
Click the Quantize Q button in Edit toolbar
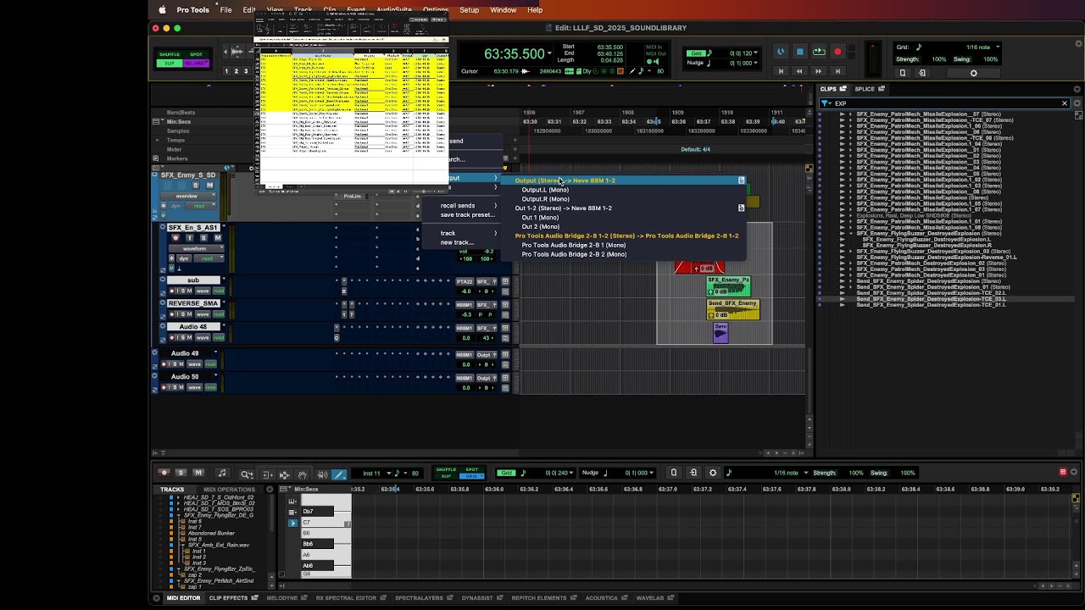902,73
